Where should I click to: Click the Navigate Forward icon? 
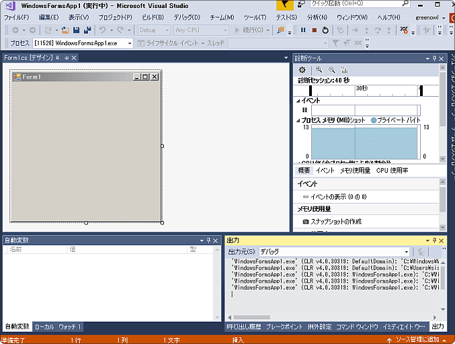tap(32, 30)
